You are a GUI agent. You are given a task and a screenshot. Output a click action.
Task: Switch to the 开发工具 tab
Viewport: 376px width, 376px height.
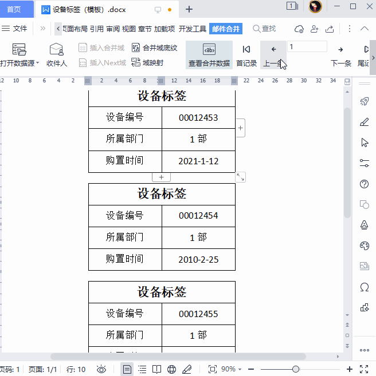pyautogui.click(x=193, y=29)
